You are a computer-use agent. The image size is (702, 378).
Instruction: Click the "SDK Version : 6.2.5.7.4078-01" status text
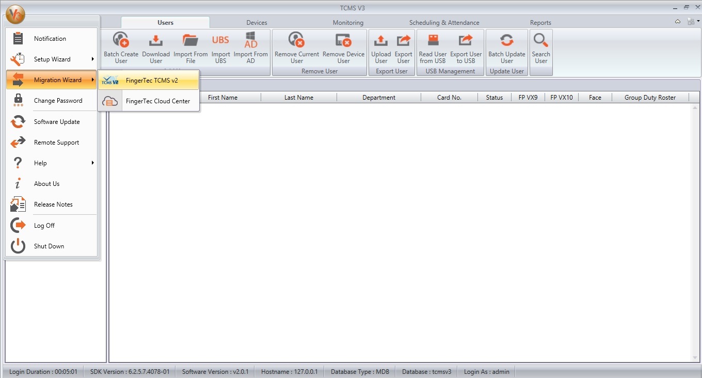pyautogui.click(x=130, y=372)
